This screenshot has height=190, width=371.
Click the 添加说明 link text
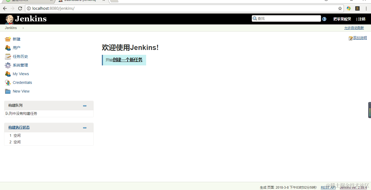pyautogui.click(x=360, y=38)
